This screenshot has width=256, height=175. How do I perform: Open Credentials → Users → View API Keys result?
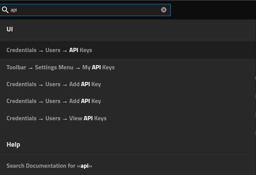[56, 118]
